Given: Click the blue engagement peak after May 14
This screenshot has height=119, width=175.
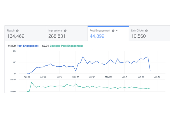Looking at the screenshot, I should pos(83,57).
